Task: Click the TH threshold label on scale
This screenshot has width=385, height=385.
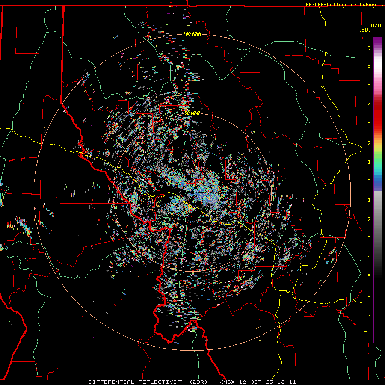Action: [367, 333]
